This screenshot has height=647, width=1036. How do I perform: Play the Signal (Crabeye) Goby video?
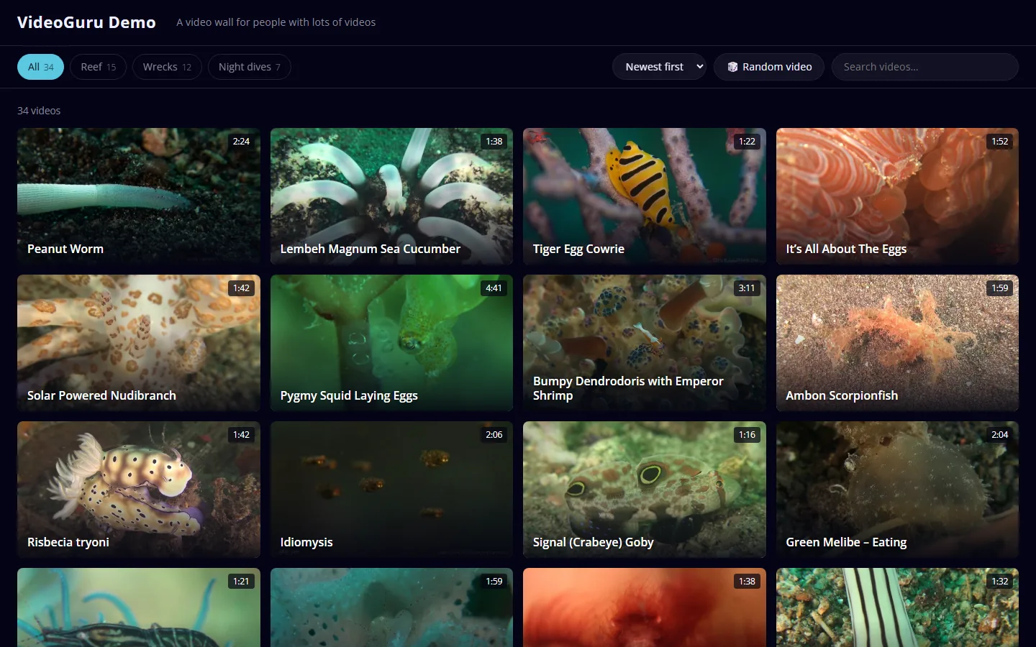pos(645,490)
